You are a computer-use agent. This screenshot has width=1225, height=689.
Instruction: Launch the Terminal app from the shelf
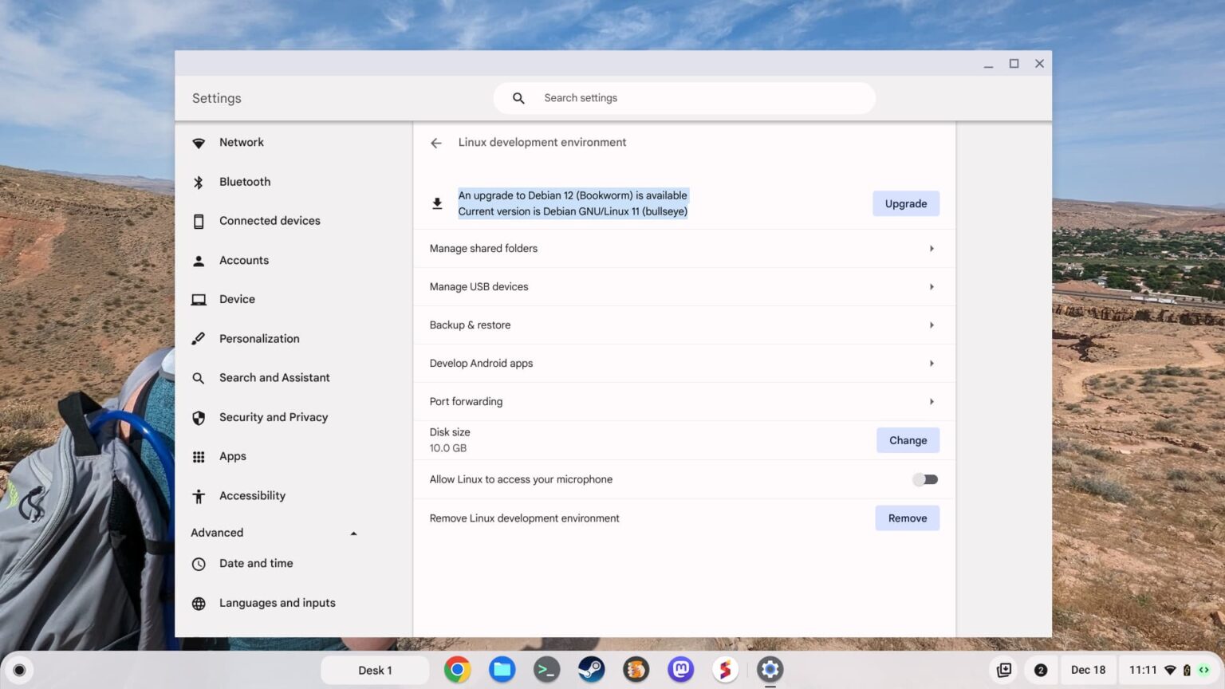coord(546,670)
